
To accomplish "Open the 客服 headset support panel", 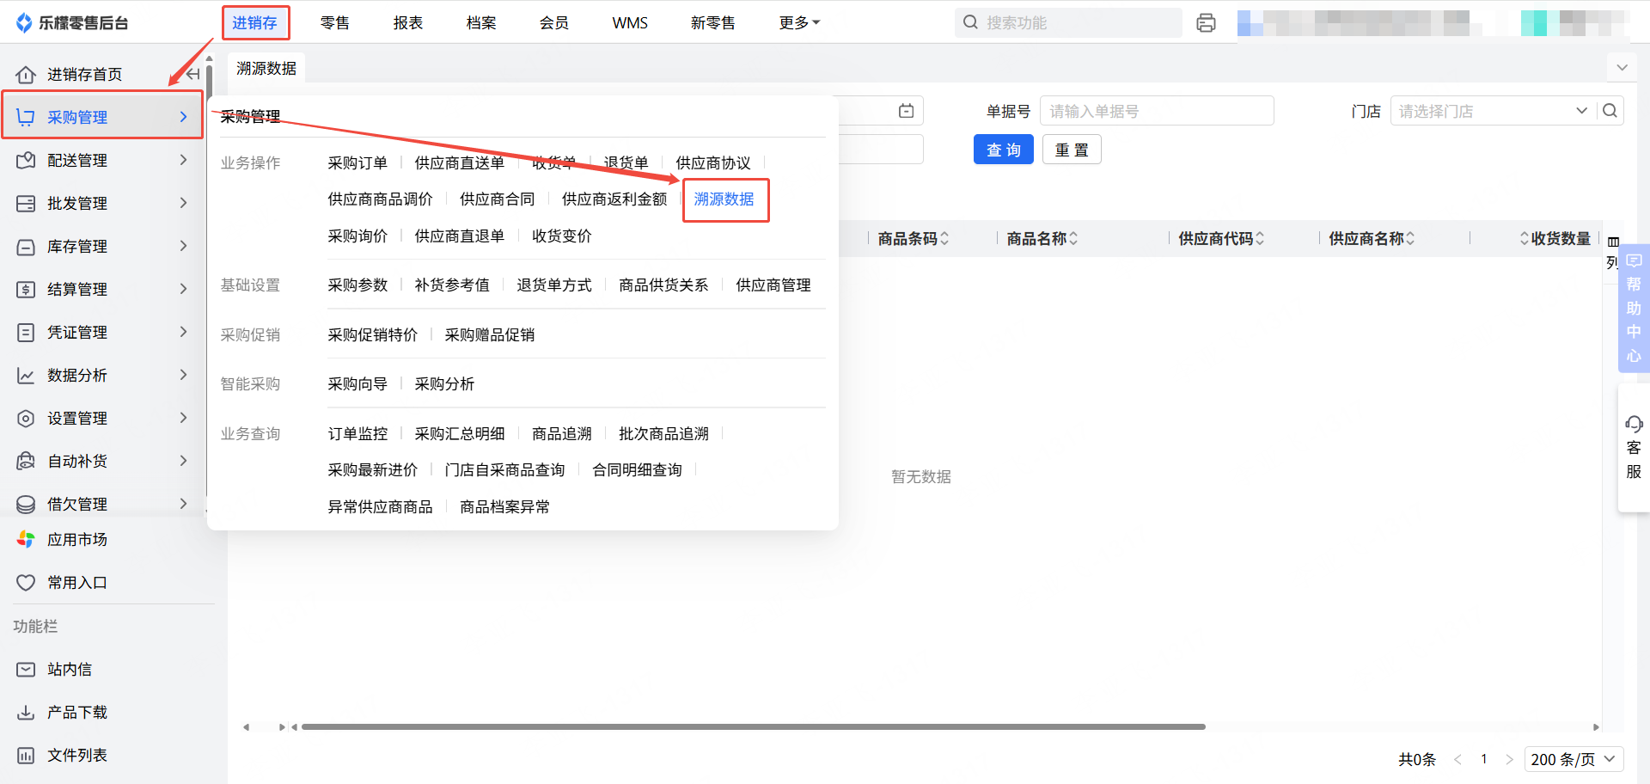I will click(1634, 447).
